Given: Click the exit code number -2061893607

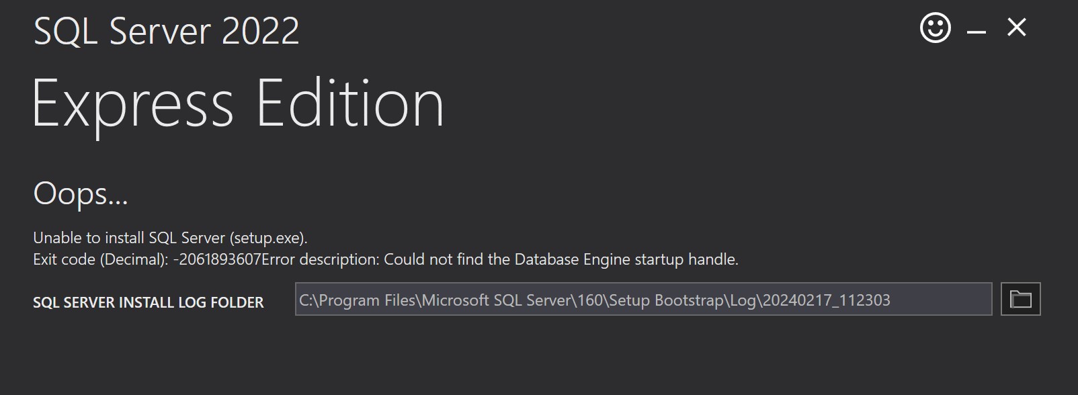Looking at the screenshot, I should point(217,259).
